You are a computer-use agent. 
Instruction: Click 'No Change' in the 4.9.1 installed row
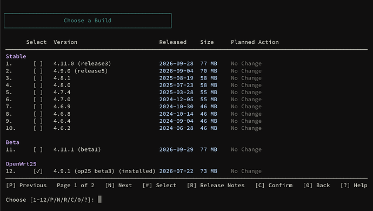pos(246,171)
